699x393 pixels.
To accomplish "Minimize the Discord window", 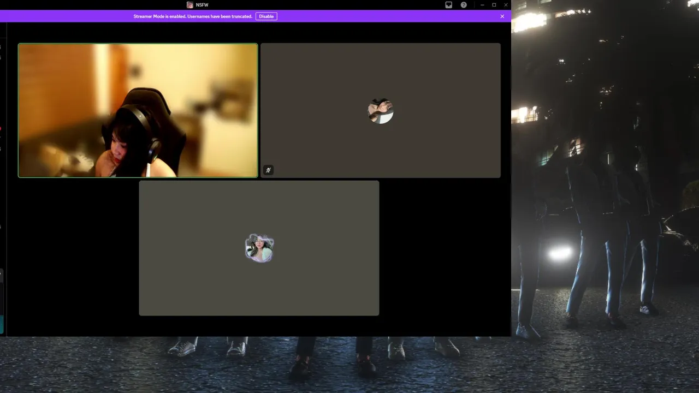I will pyautogui.click(x=482, y=5).
